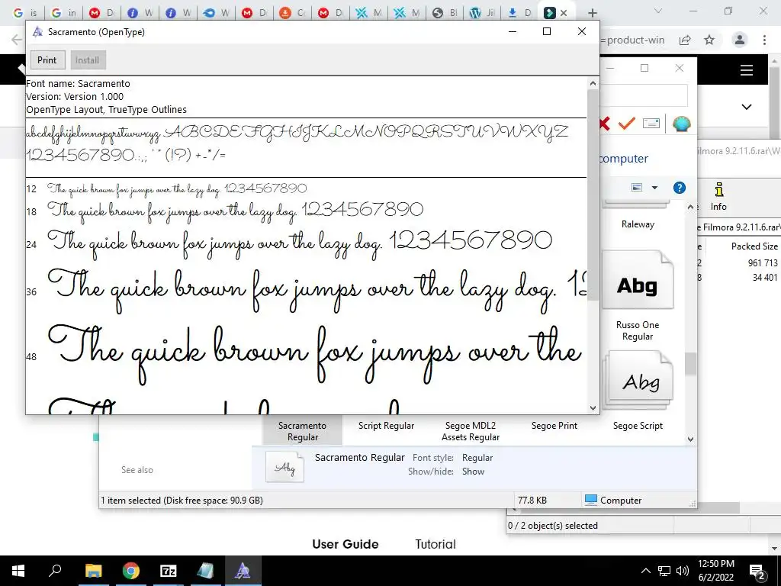
Task: Open Chrome tab search chevron
Action: 658,11
